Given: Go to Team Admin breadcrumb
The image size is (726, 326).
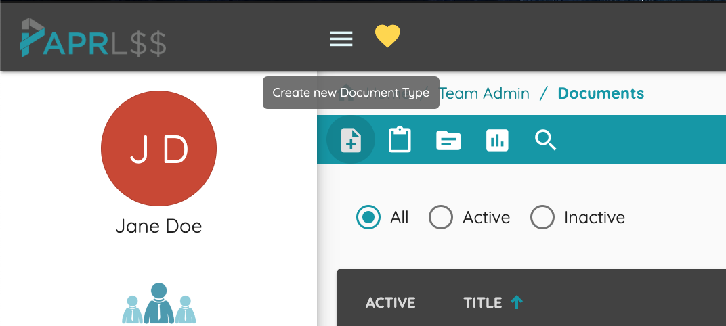Looking at the screenshot, I should [x=484, y=93].
